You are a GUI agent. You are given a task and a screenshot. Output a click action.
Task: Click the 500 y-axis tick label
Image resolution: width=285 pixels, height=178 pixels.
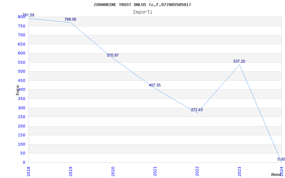21,72
